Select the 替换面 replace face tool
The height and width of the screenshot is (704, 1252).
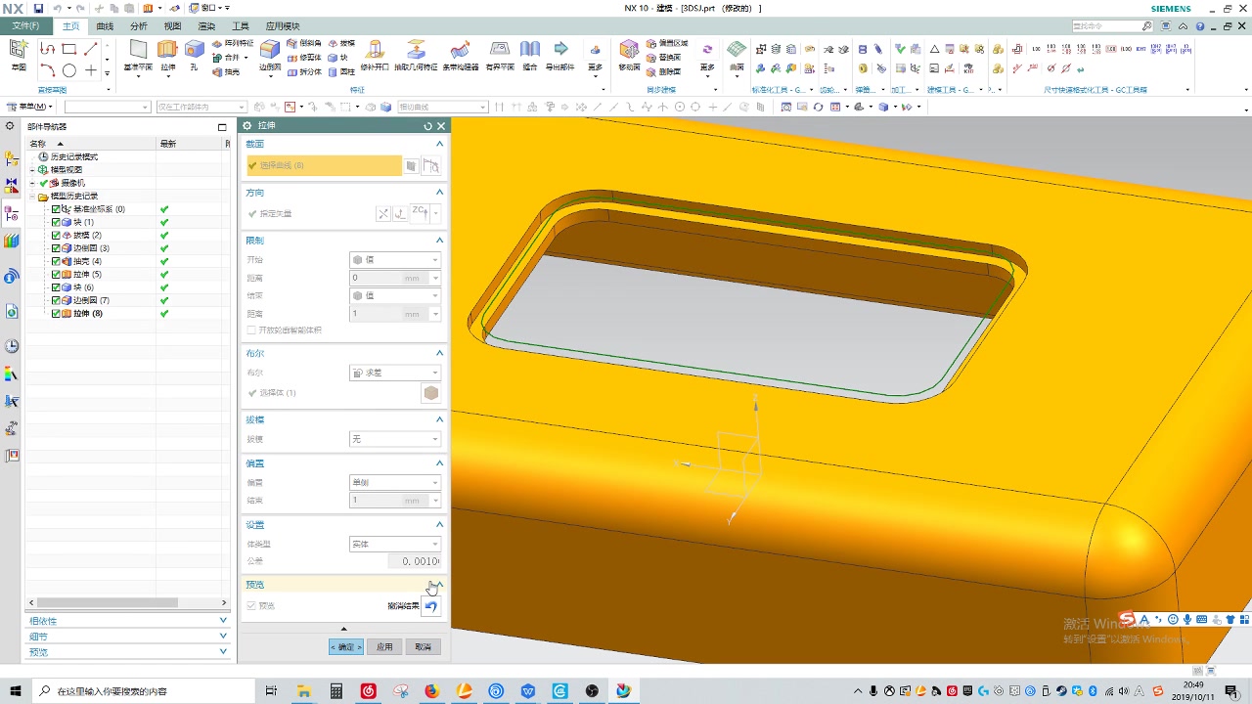(x=663, y=58)
